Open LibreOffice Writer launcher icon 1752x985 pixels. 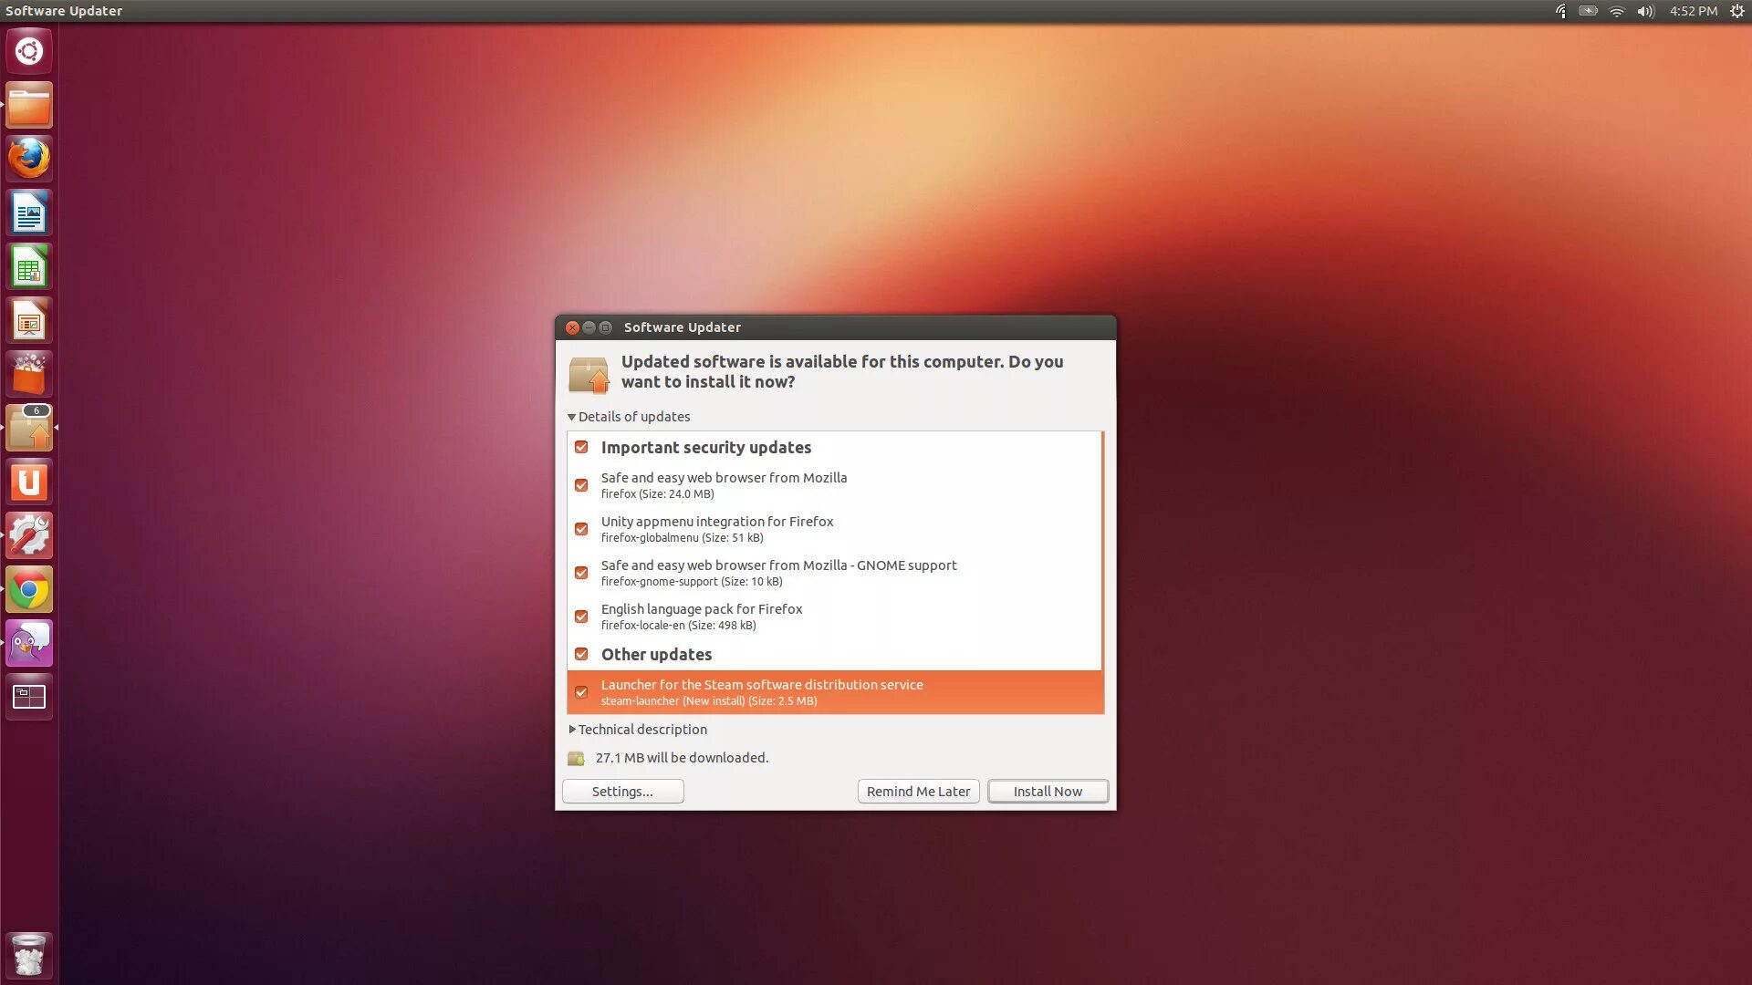[x=29, y=213]
